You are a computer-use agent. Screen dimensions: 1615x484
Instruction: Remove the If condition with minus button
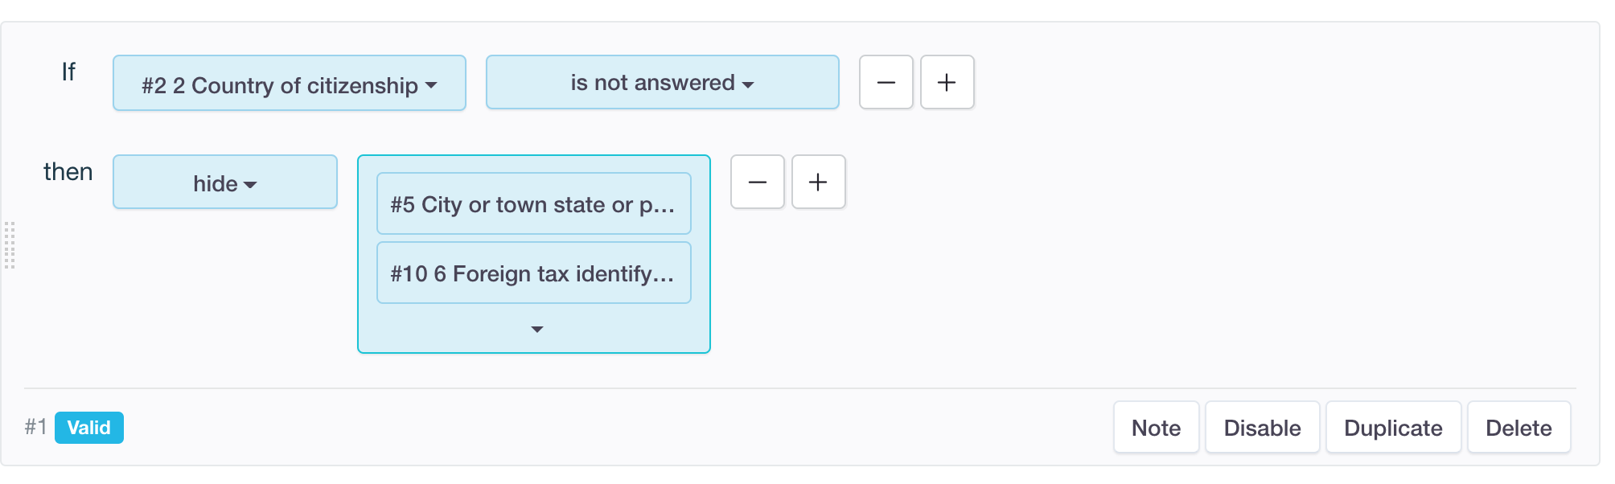(886, 82)
